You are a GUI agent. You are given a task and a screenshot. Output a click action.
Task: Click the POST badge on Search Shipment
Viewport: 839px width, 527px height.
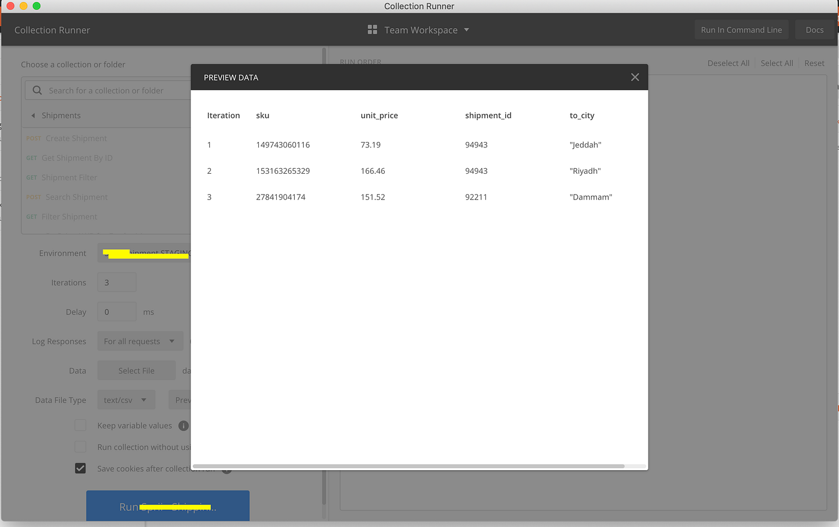tap(33, 196)
